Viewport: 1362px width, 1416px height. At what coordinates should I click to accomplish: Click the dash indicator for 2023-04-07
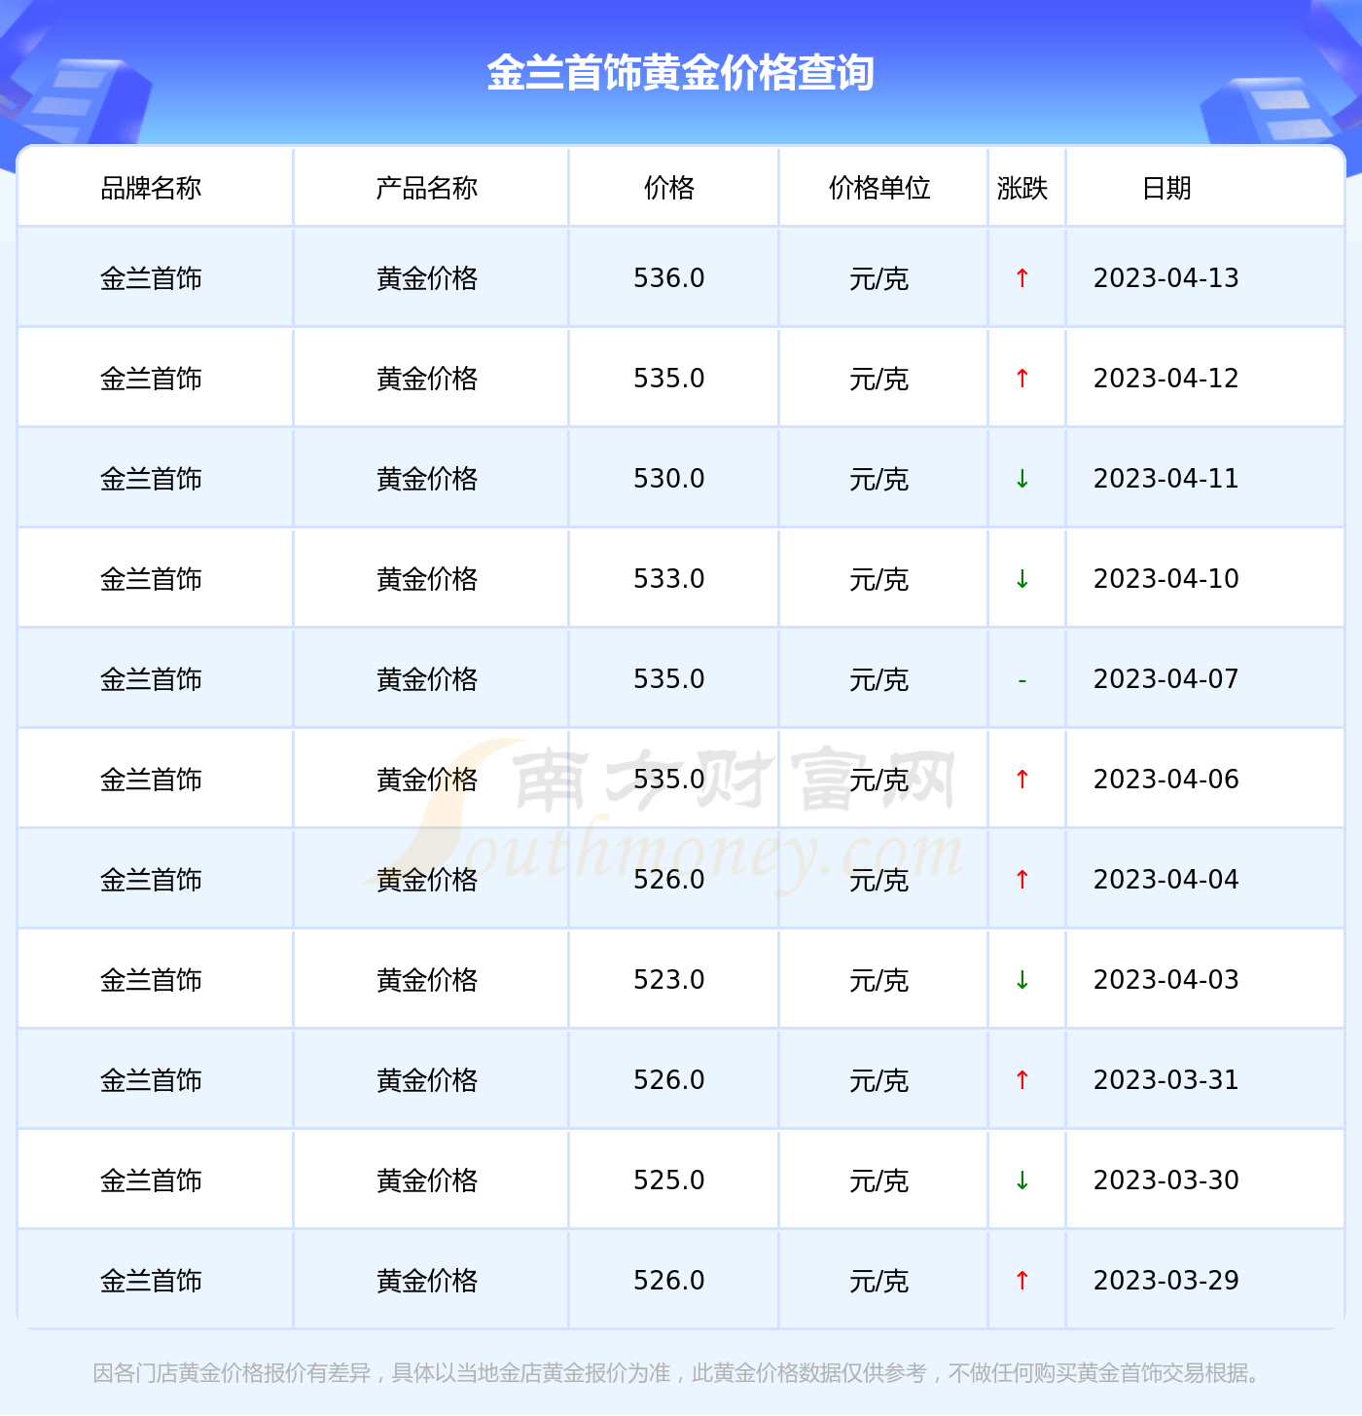click(1022, 680)
